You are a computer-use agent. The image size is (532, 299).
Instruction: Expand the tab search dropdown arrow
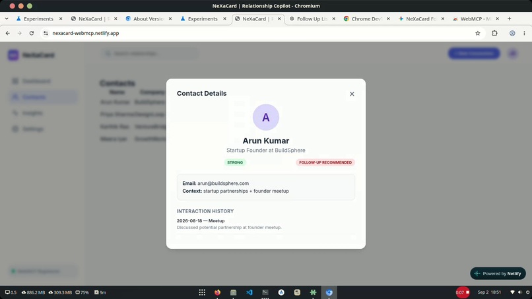click(x=7, y=18)
